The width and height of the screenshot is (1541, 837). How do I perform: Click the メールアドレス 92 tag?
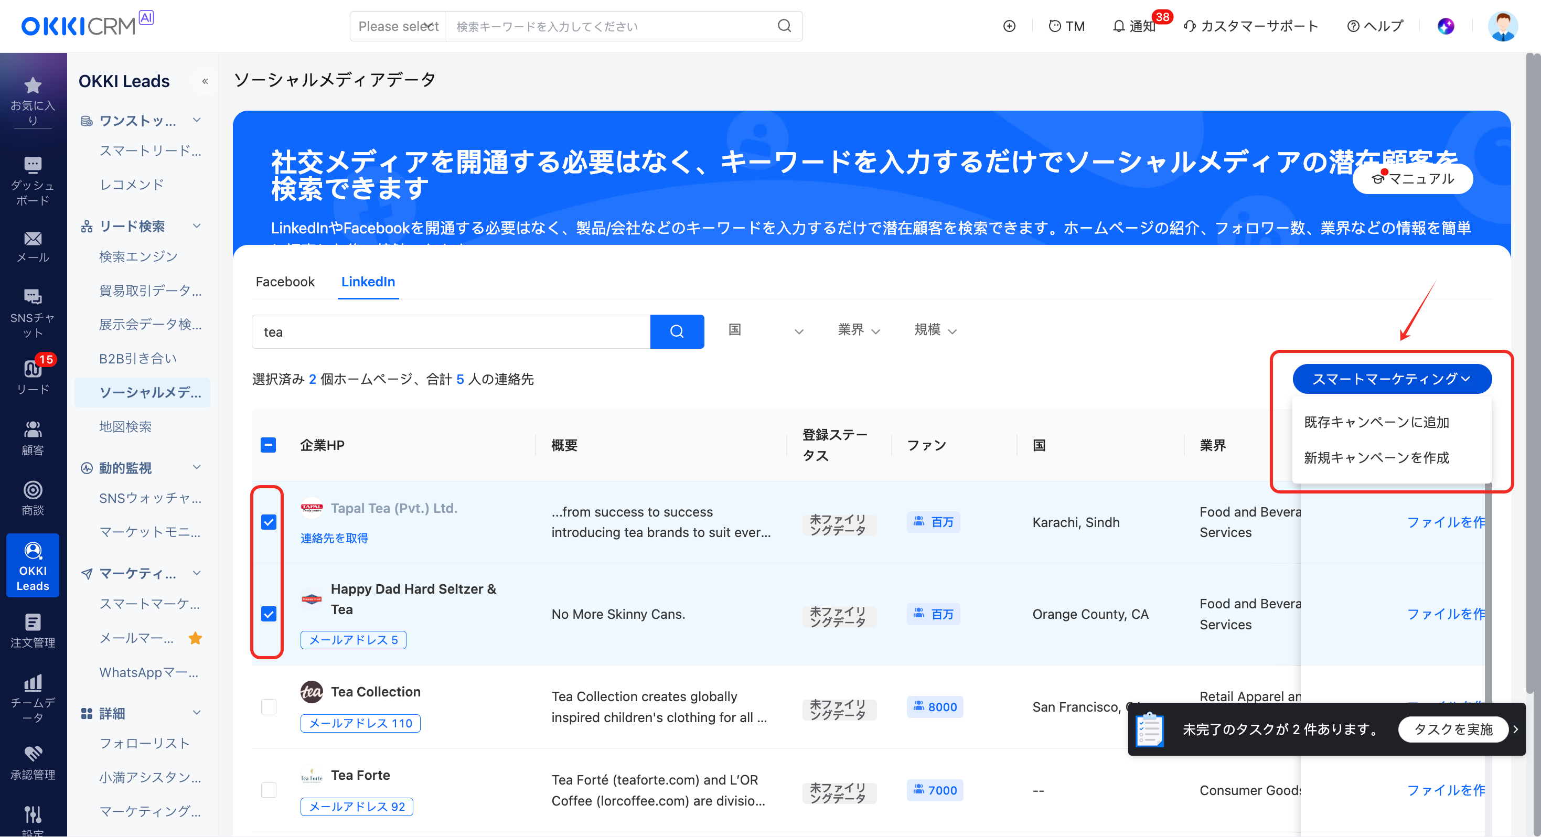click(x=357, y=807)
